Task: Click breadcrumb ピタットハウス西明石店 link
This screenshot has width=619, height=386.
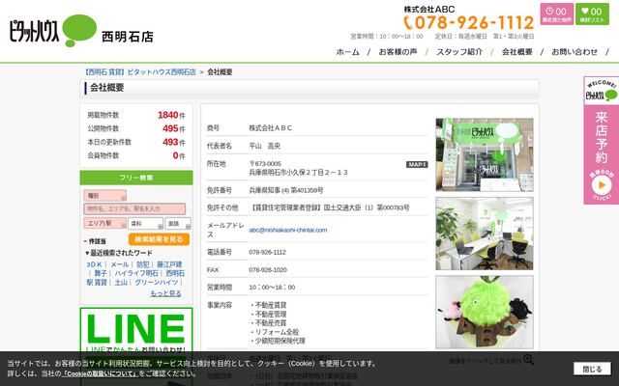Action: pyautogui.click(x=139, y=72)
